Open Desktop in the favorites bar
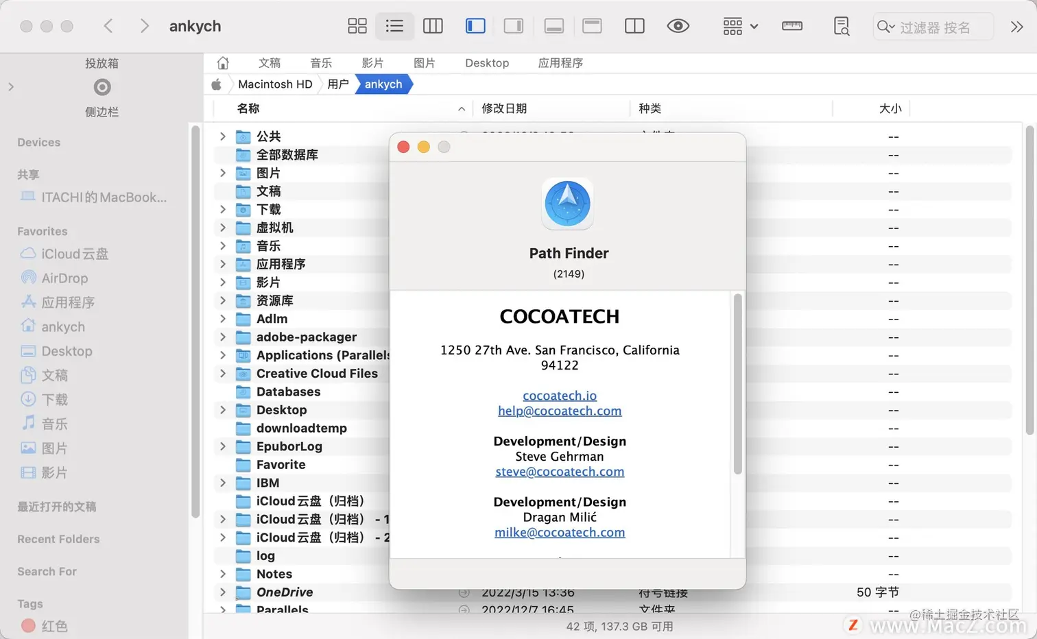 (x=487, y=62)
